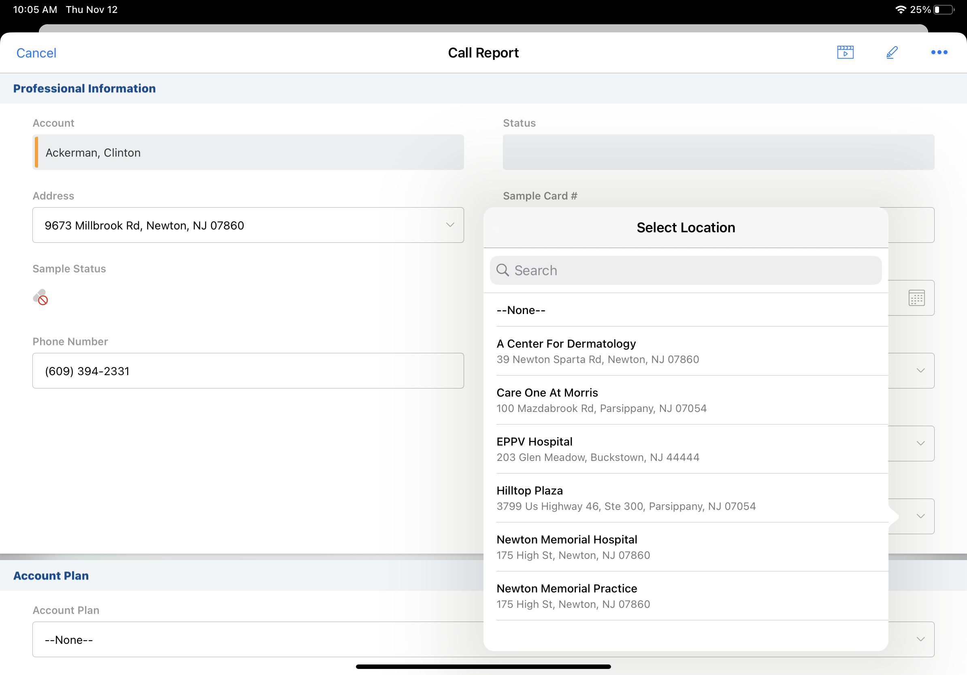The height and width of the screenshot is (675, 967).
Task: Expand the Address dropdown
Action: pos(450,225)
